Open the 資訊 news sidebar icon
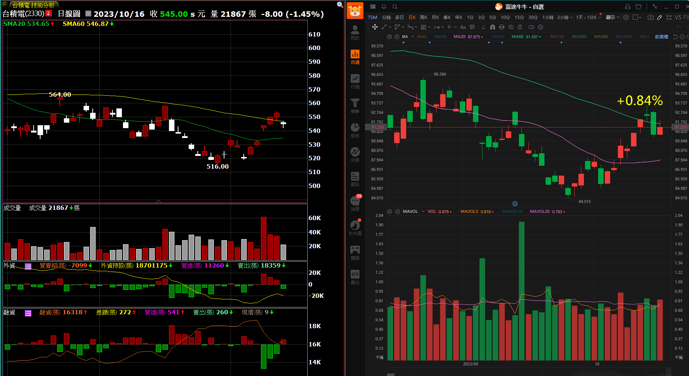The width and height of the screenshot is (689, 376). tap(355, 179)
